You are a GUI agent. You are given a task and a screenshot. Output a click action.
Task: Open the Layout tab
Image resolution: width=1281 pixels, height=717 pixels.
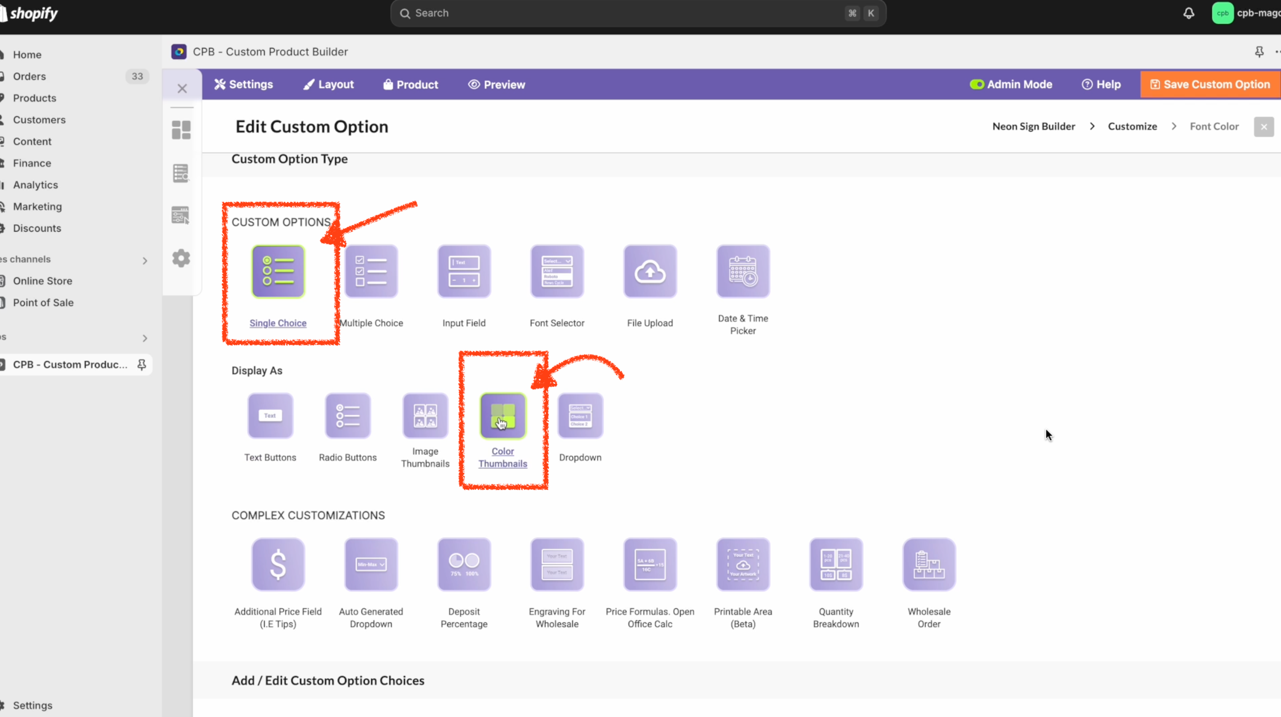pos(329,84)
